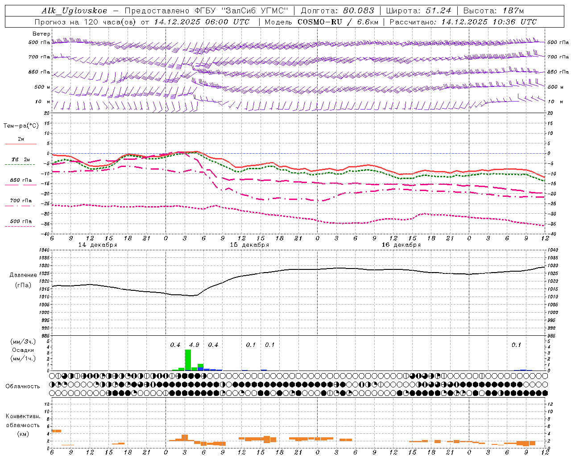Click the Тем-ра(°C) panel label
571x456 pixels.
point(21,126)
